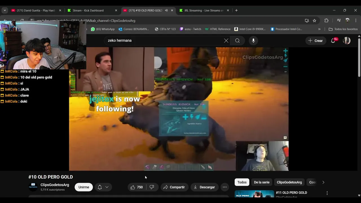
Task: Click the Compartir share button
Action: pyautogui.click(x=175, y=187)
